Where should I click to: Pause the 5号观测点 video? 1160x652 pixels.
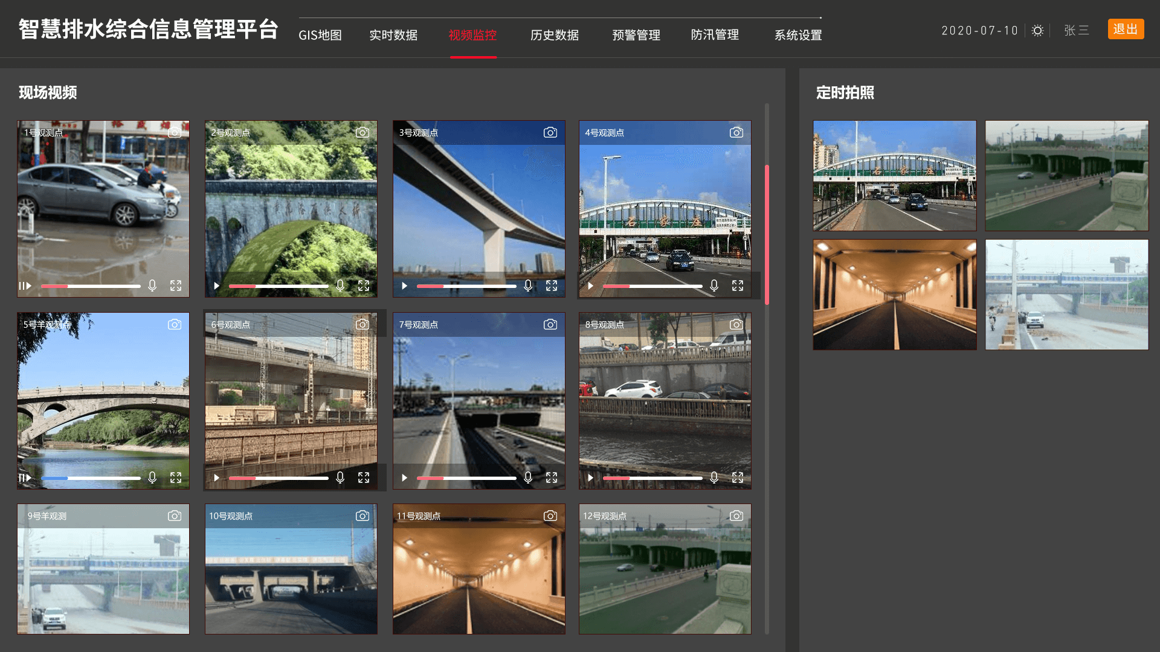(x=25, y=478)
